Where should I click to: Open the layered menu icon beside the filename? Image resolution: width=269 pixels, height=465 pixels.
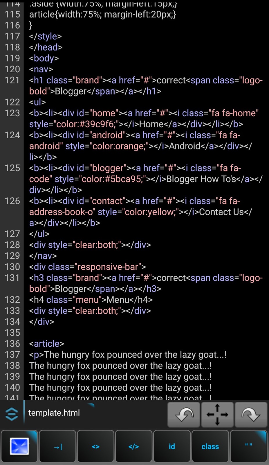pos(12,414)
